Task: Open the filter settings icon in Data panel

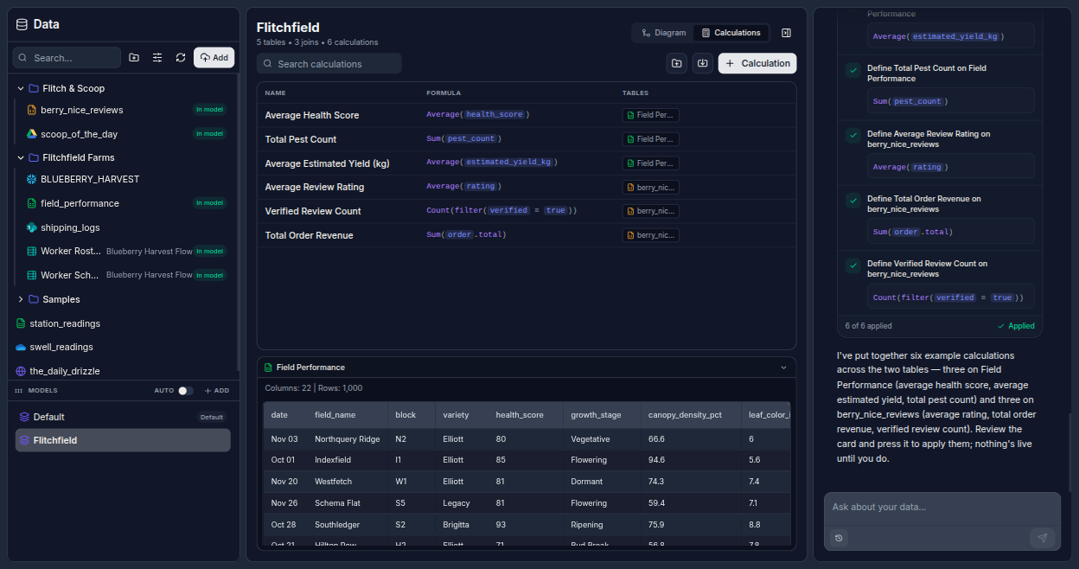Action: pyautogui.click(x=157, y=58)
